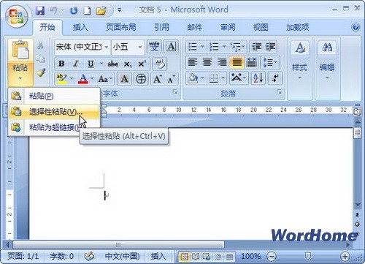Create new blank document icon
The image size is (365, 264).
click(87, 10)
